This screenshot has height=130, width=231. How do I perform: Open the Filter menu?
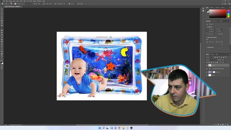(x=25, y=1)
